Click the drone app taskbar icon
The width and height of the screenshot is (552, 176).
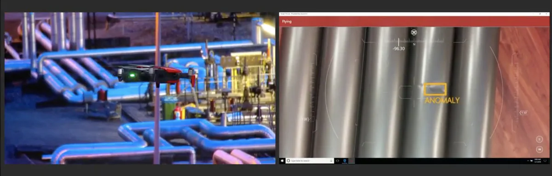pyautogui.click(x=351, y=161)
